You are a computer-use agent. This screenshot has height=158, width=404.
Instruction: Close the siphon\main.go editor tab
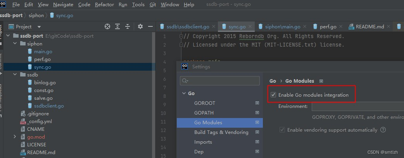pyautogui.click(x=305, y=26)
